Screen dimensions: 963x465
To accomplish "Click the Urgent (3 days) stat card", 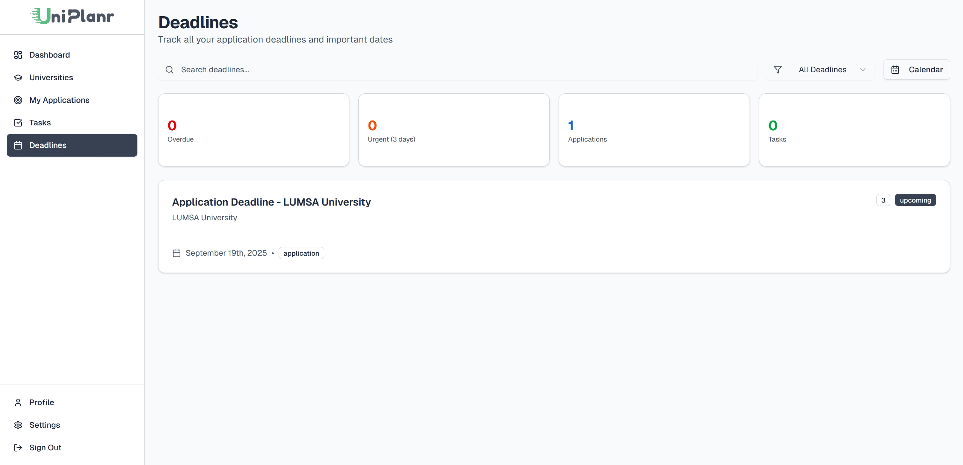I will coord(453,130).
